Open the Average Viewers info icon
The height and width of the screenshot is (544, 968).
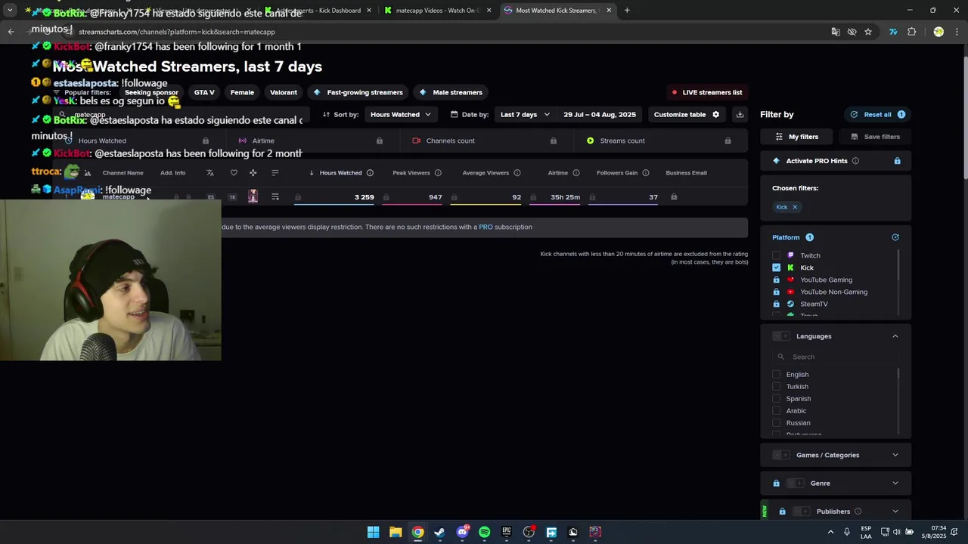click(x=517, y=173)
